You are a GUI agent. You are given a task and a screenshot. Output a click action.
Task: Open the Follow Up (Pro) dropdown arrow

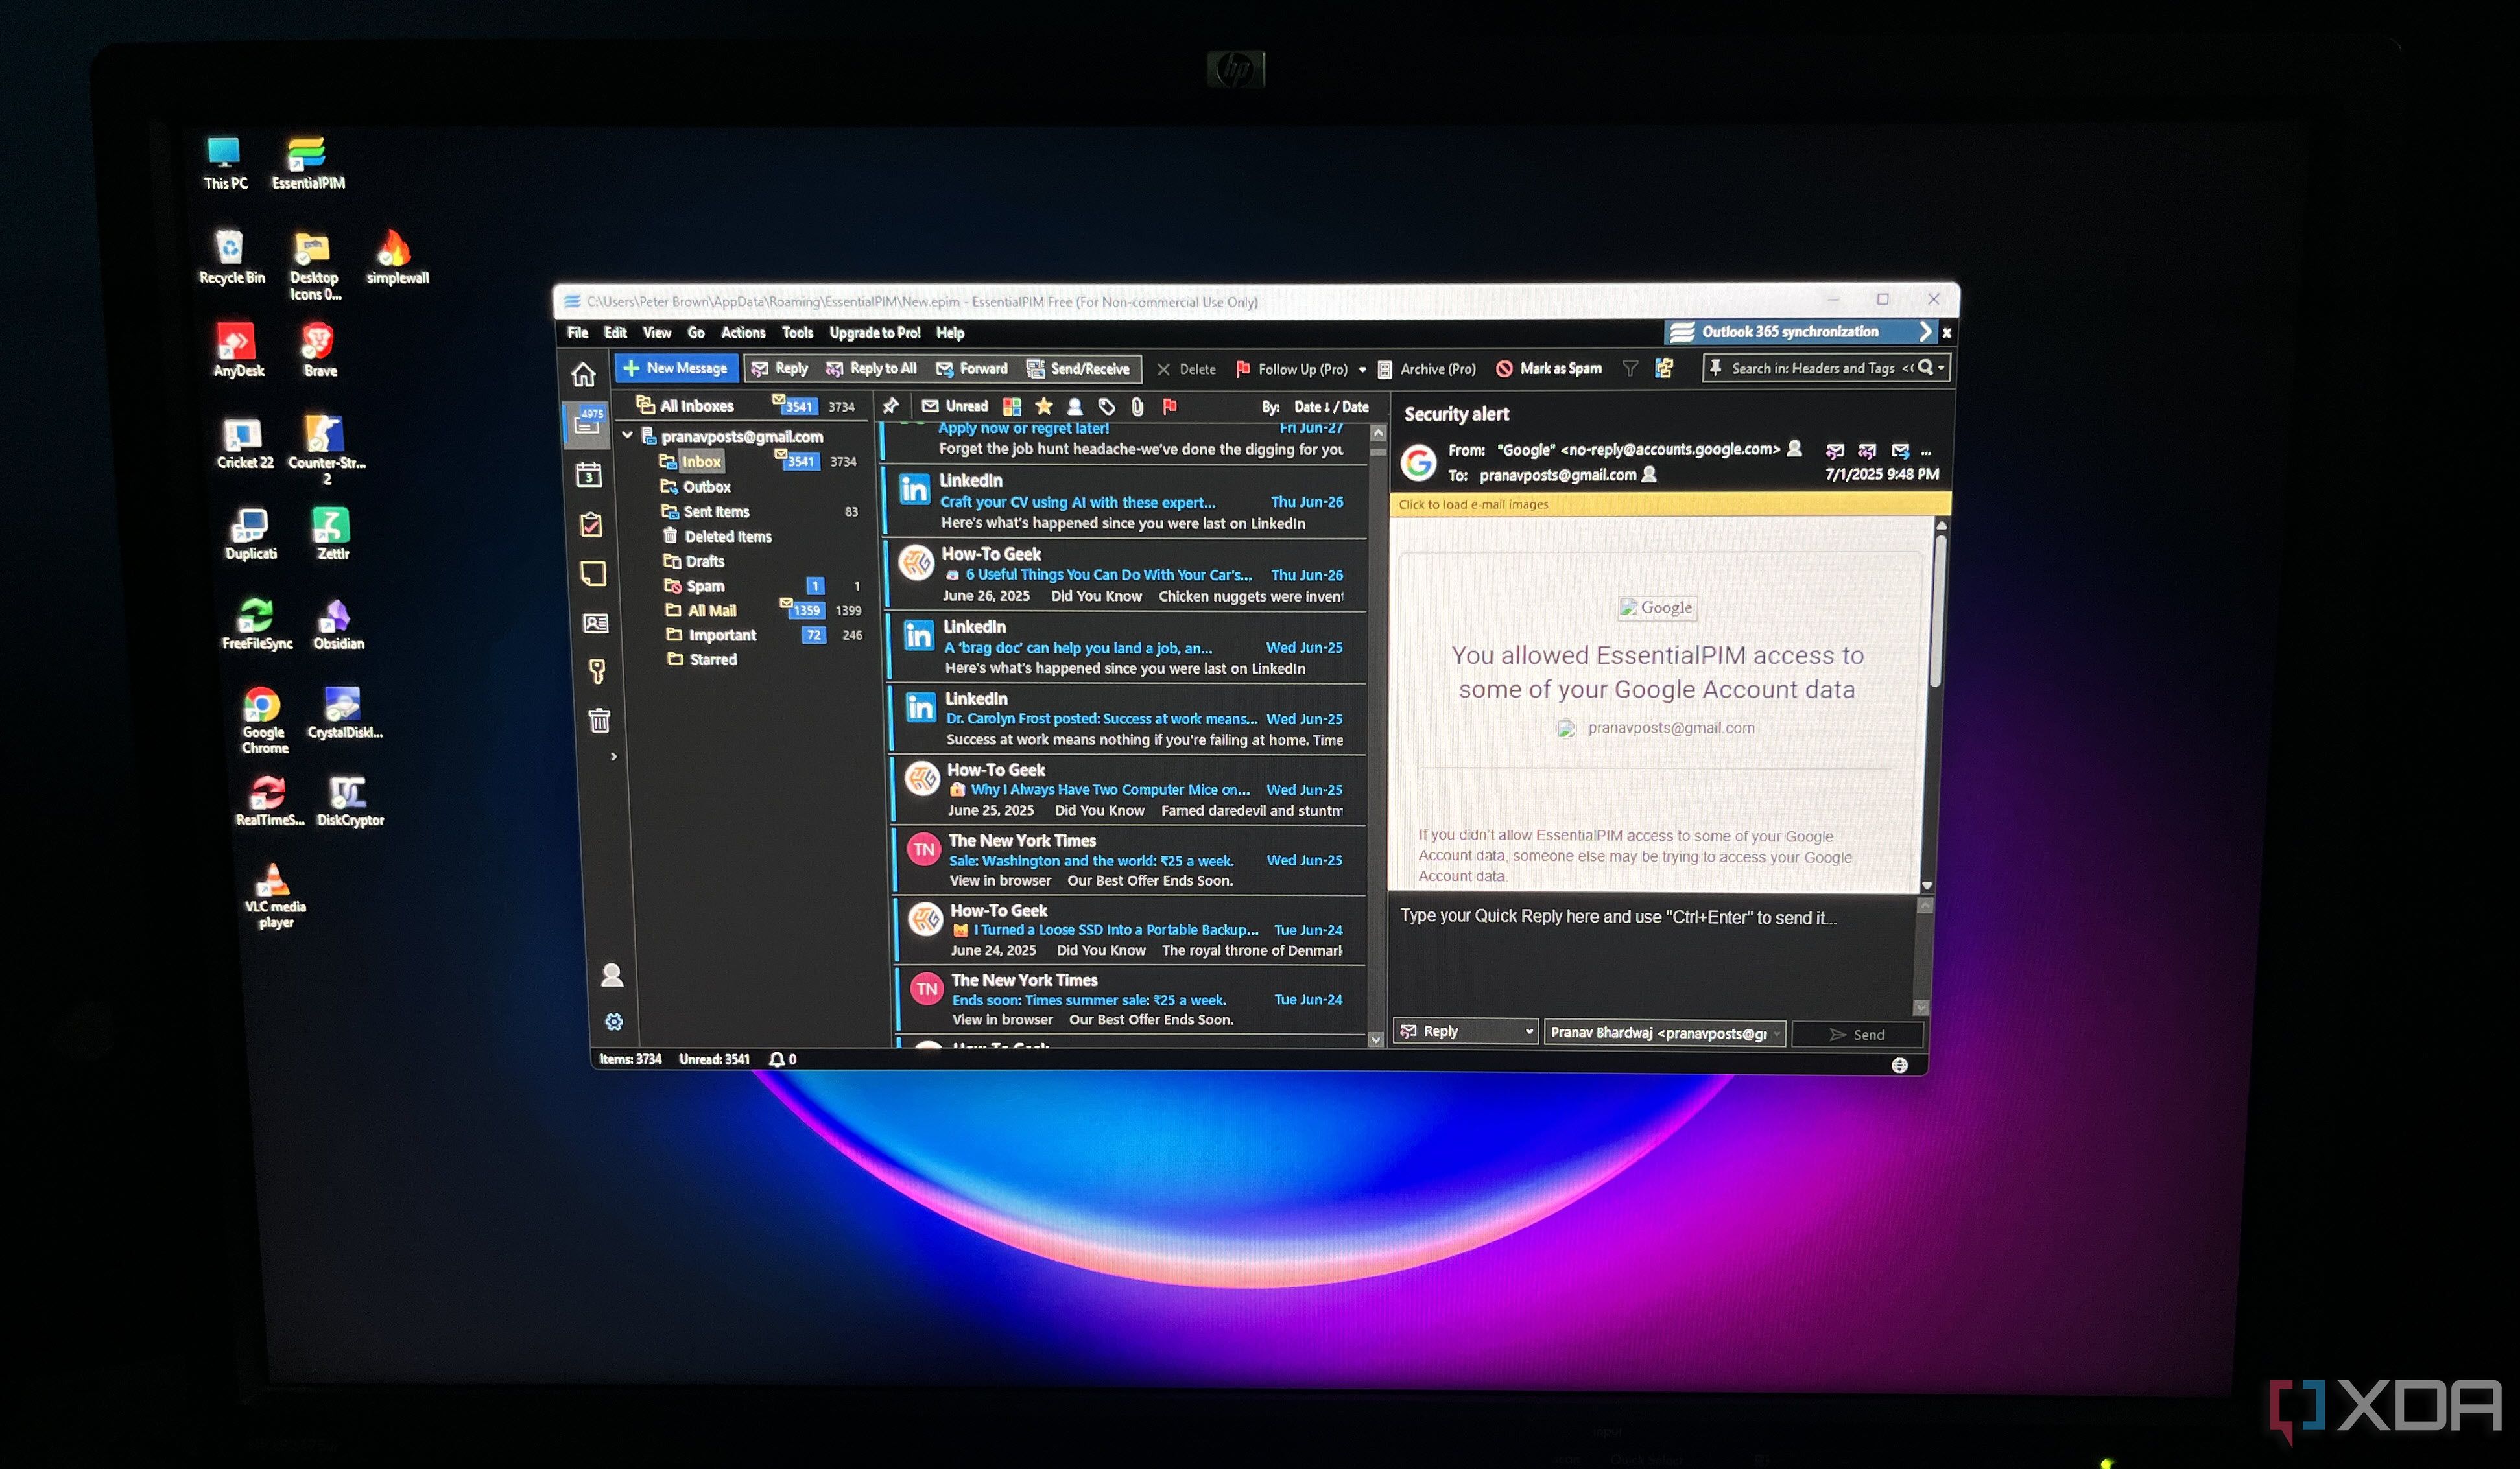(x=1362, y=370)
